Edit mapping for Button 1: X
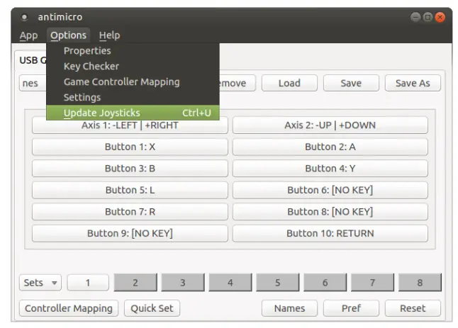 (x=130, y=147)
